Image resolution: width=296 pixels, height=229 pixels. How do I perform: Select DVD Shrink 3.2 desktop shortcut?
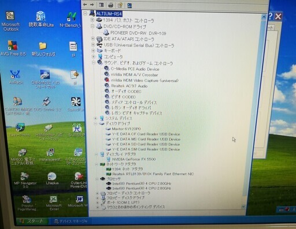pyautogui.click(x=47, y=104)
